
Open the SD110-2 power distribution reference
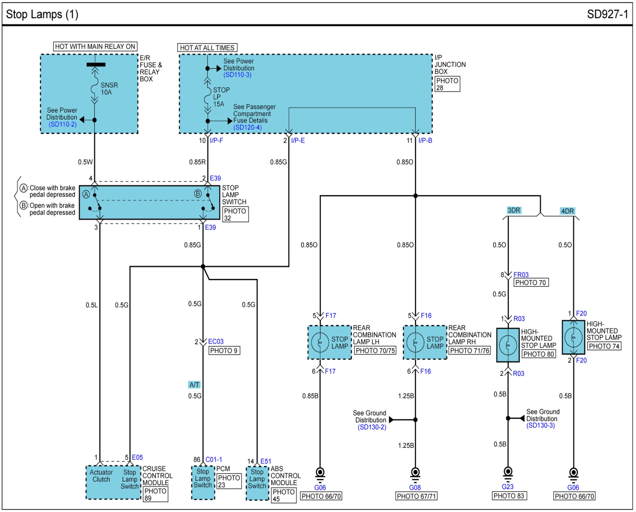click(x=63, y=124)
